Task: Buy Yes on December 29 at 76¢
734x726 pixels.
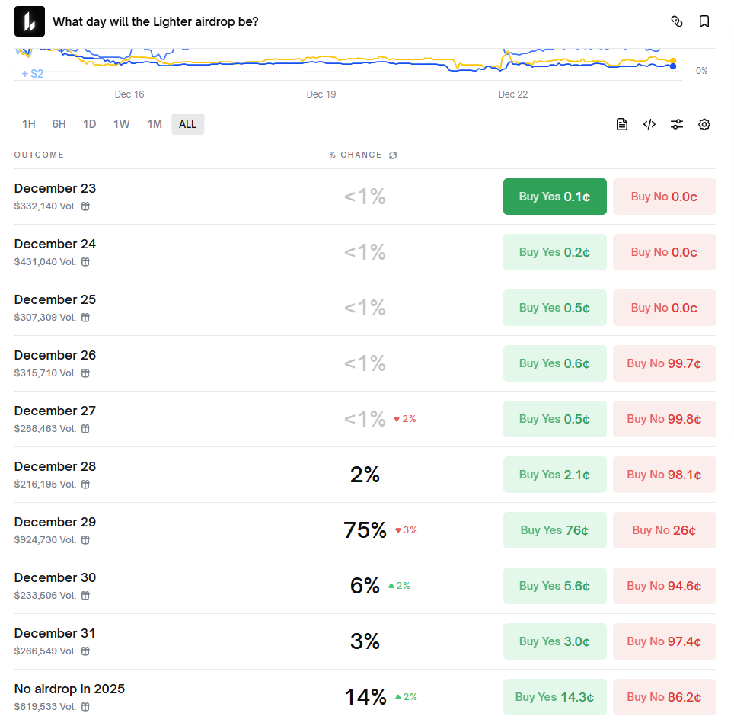Action: click(554, 529)
